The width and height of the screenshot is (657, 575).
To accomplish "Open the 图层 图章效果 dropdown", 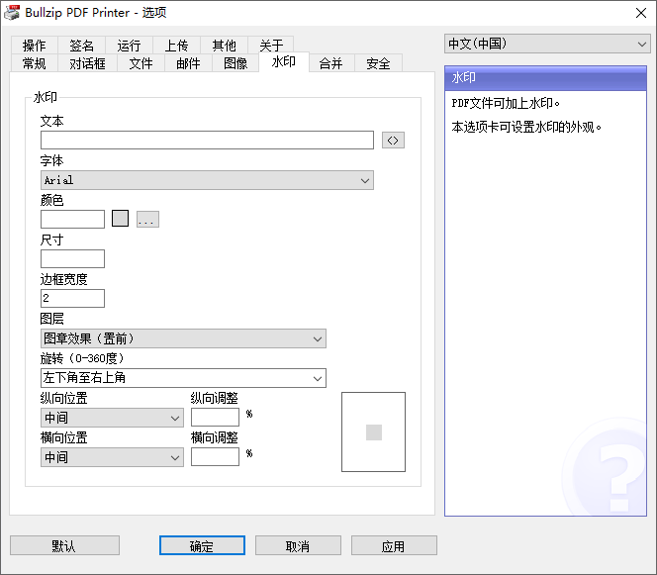I will pyautogui.click(x=183, y=338).
